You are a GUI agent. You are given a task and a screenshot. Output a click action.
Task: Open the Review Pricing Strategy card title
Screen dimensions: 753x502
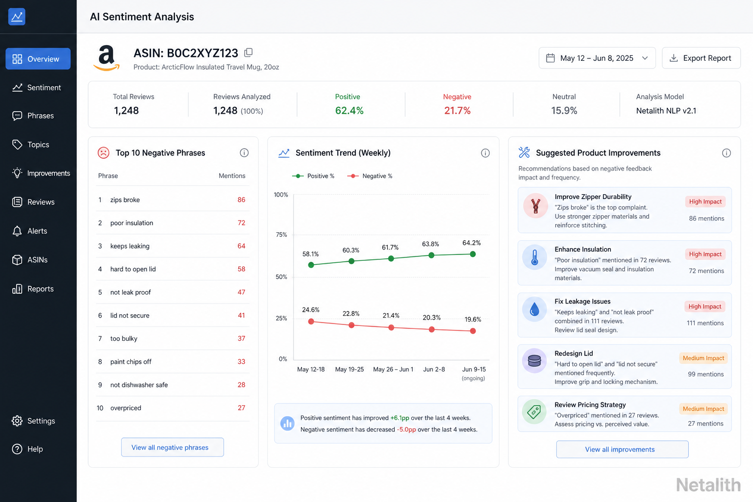590,404
